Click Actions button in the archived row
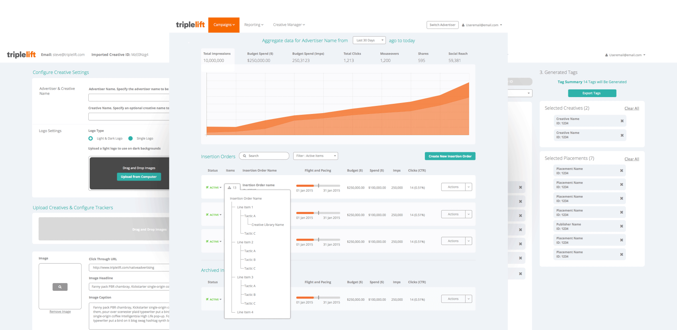677x330 pixels. (x=453, y=299)
